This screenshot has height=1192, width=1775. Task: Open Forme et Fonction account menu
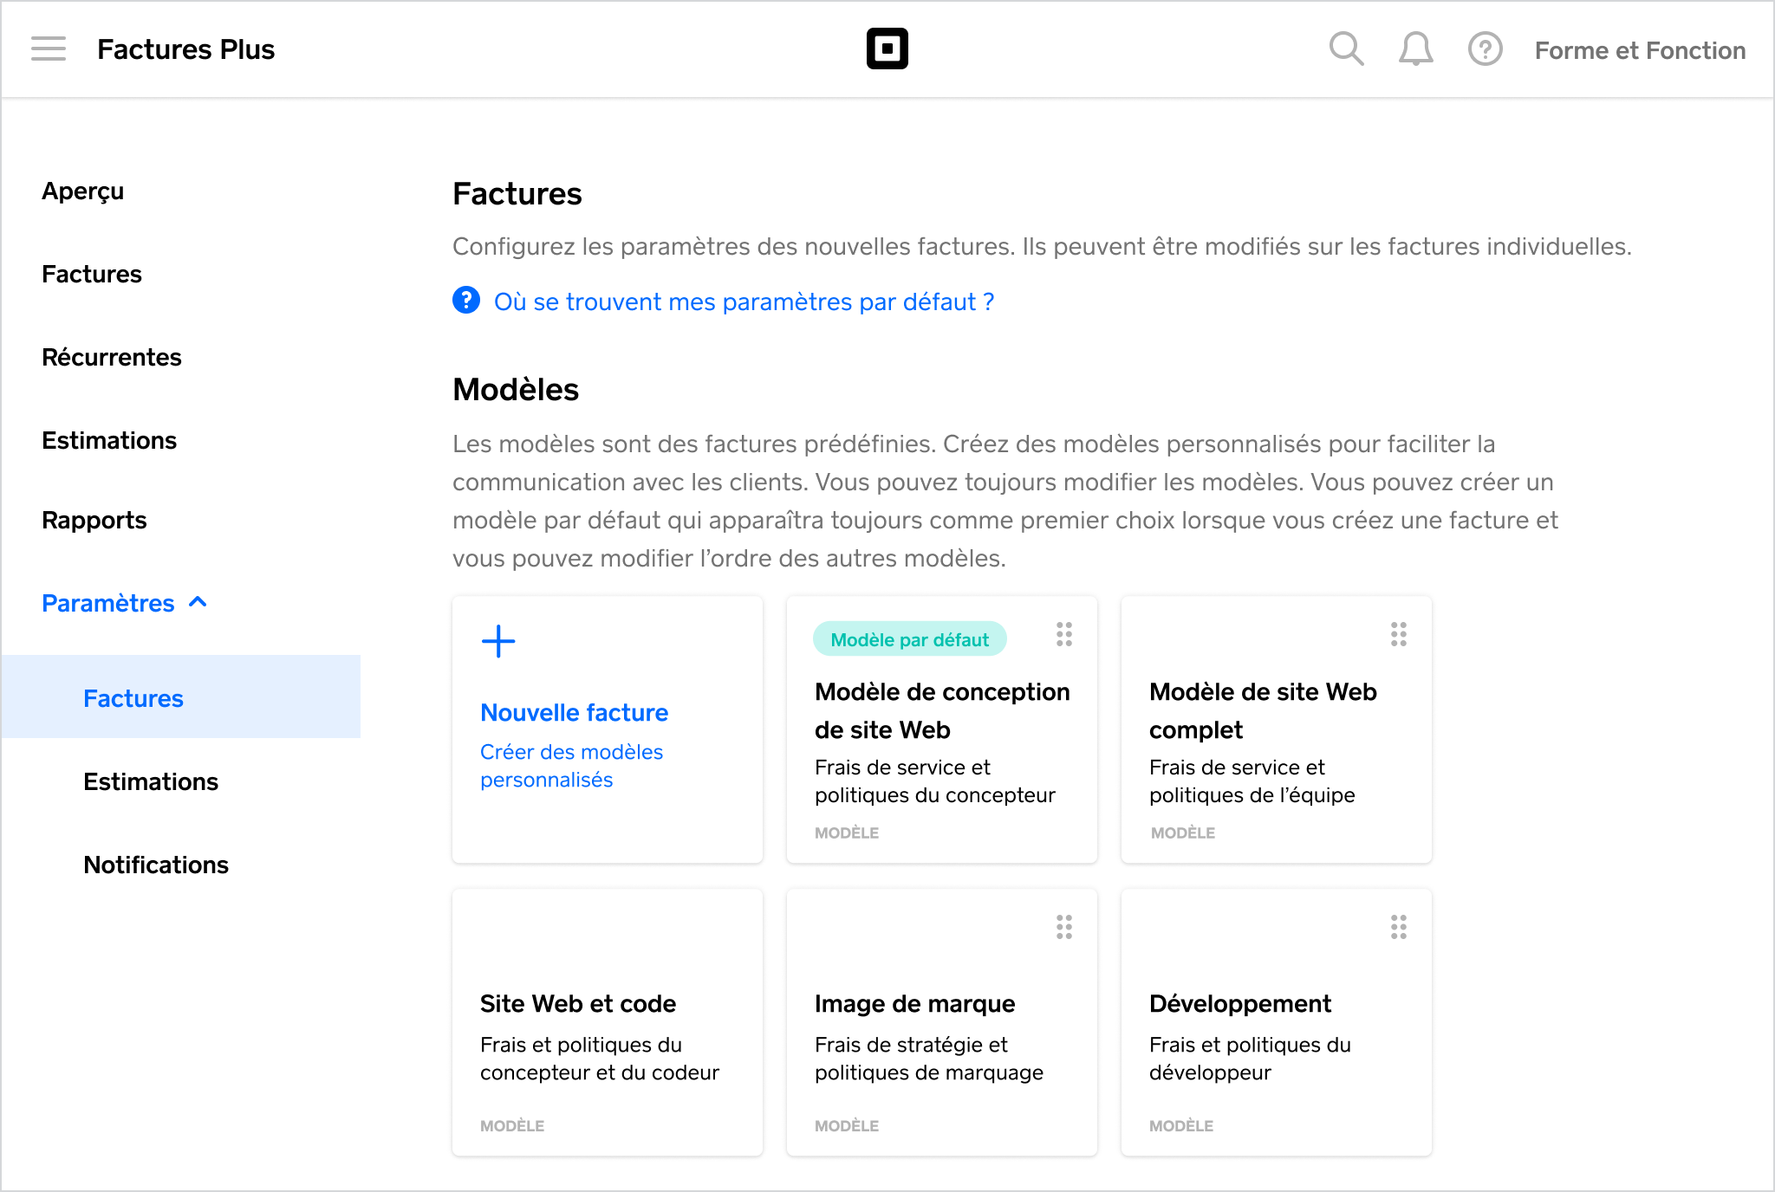[x=1640, y=50]
